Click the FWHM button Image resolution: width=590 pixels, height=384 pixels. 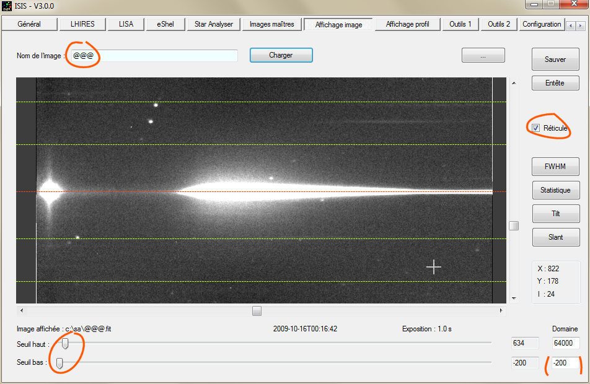pos(555,167)
